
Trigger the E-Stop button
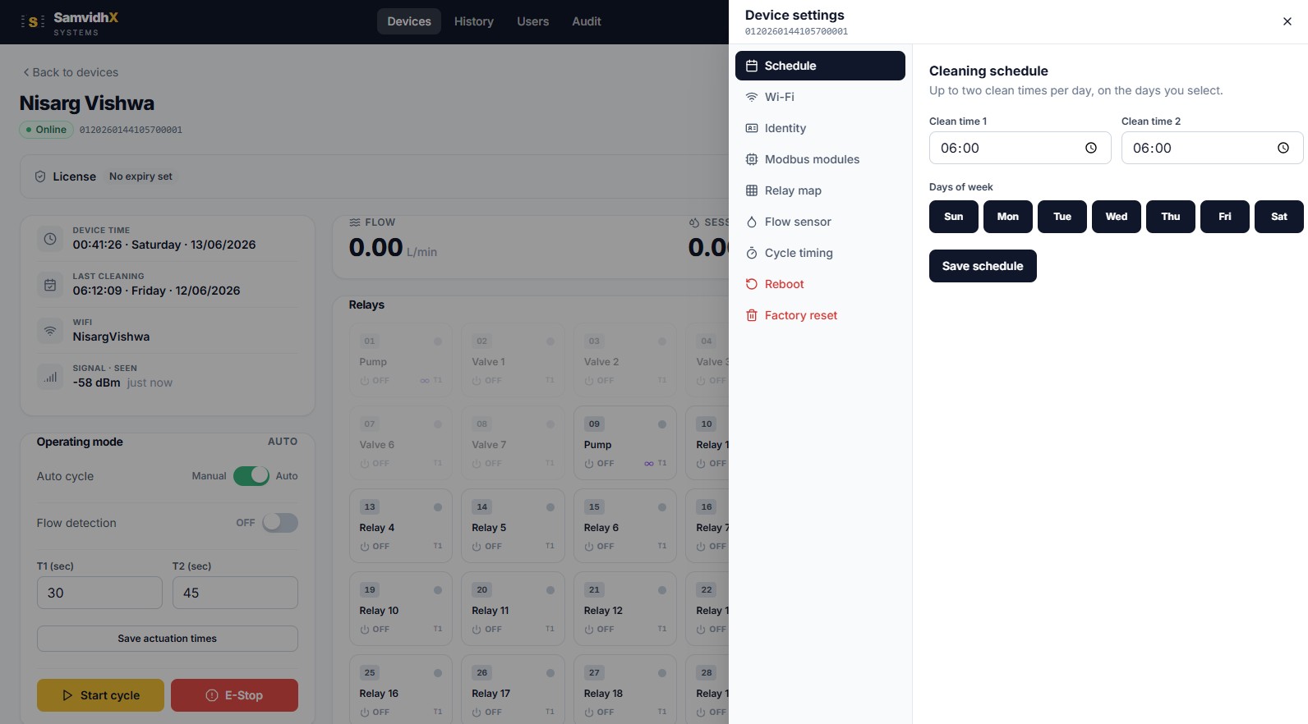pos(234,695)
